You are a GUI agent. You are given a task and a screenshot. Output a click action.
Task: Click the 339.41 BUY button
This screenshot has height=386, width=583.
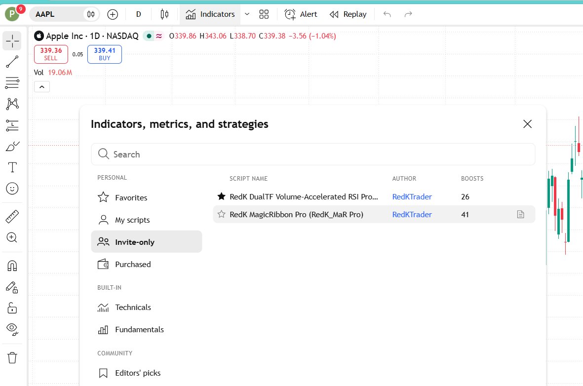click(x=105, y=54)
